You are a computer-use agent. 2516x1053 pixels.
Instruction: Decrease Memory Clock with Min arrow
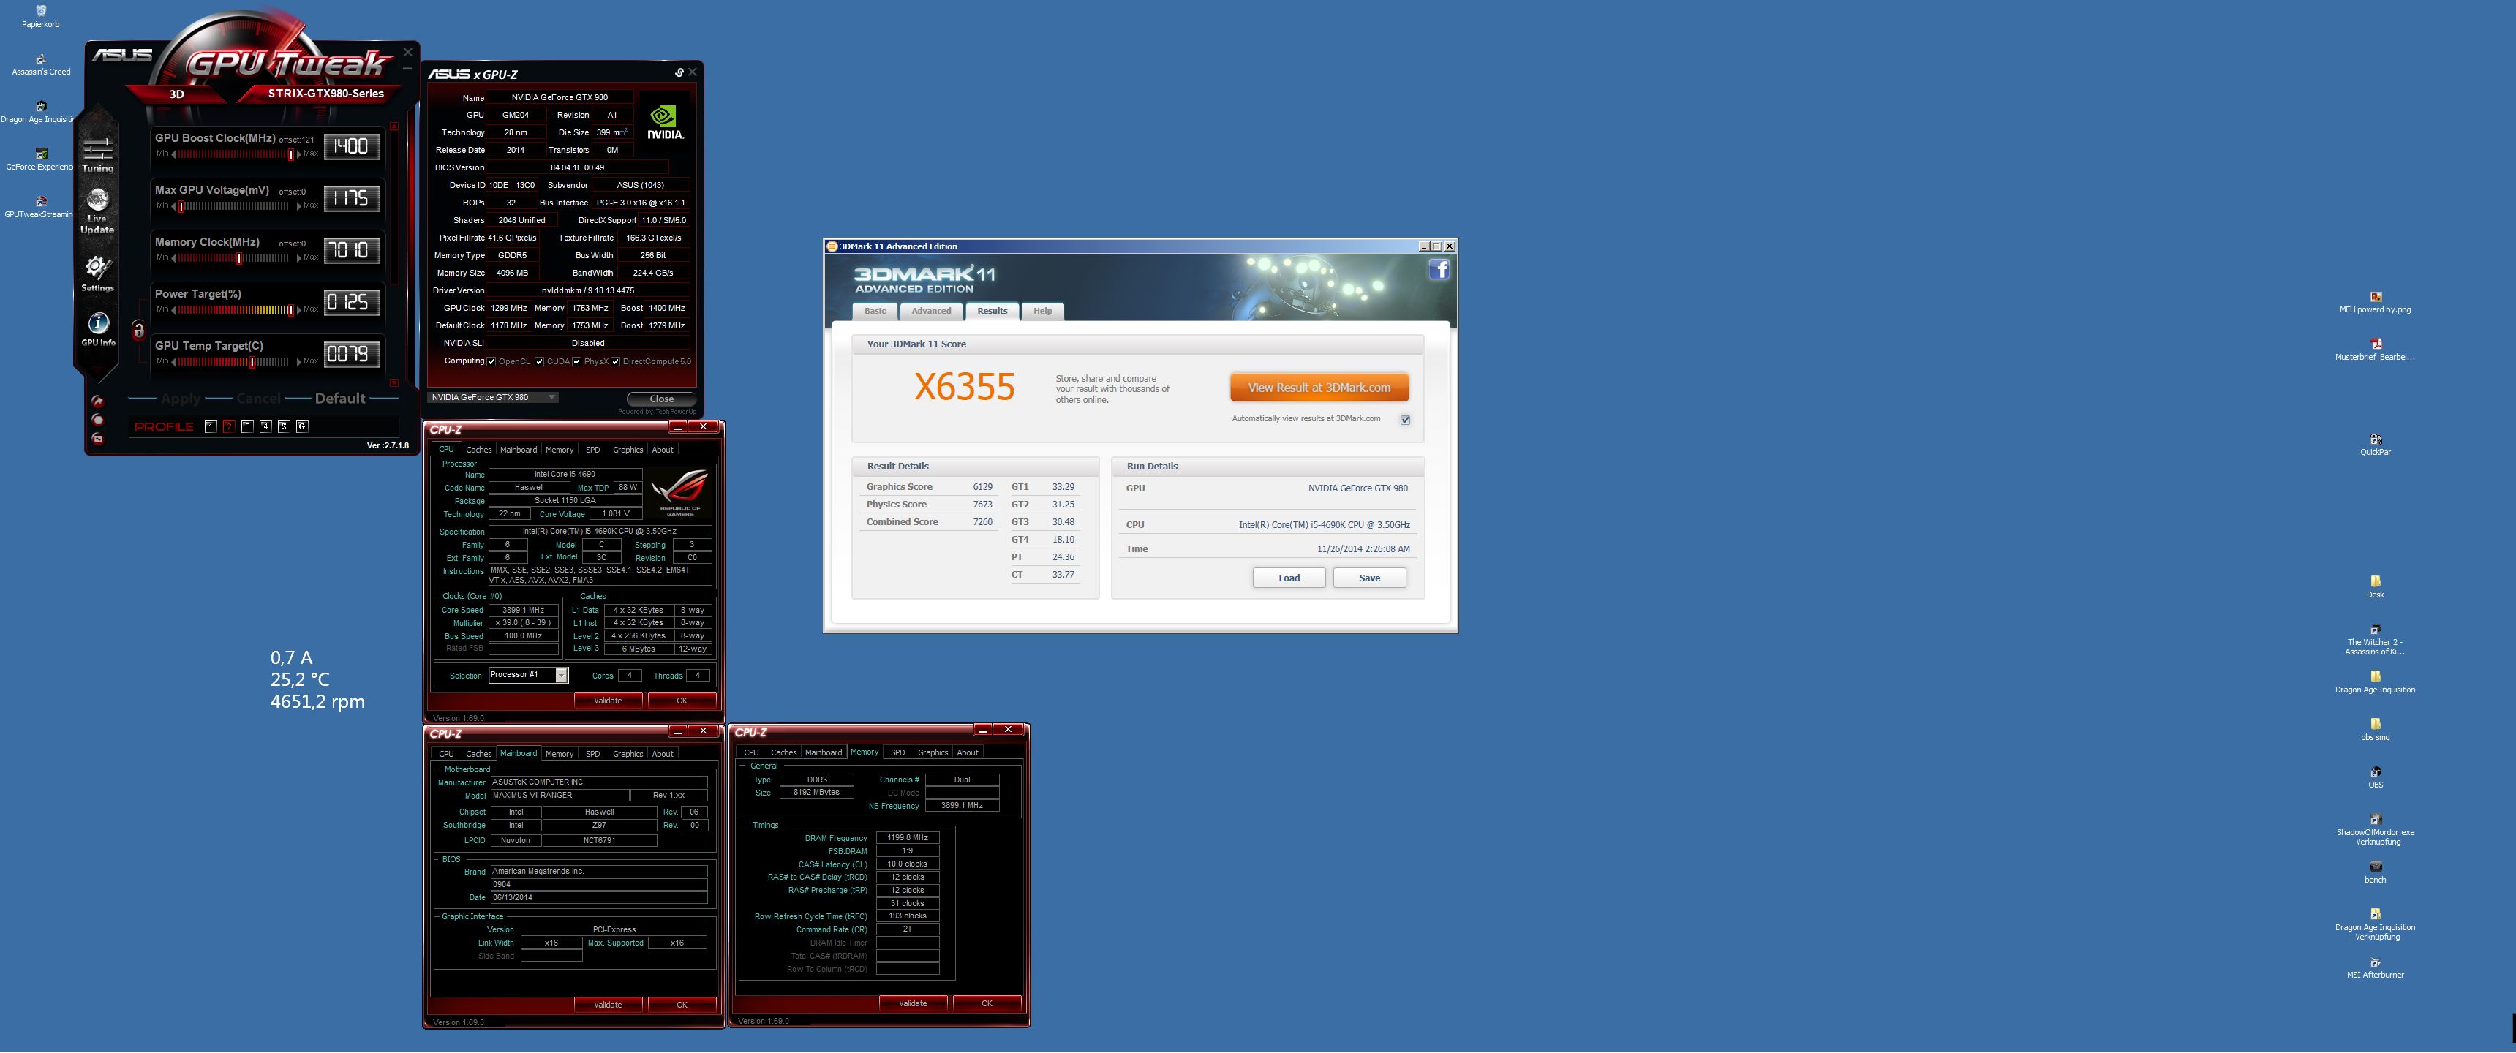(x=173, y=258)
